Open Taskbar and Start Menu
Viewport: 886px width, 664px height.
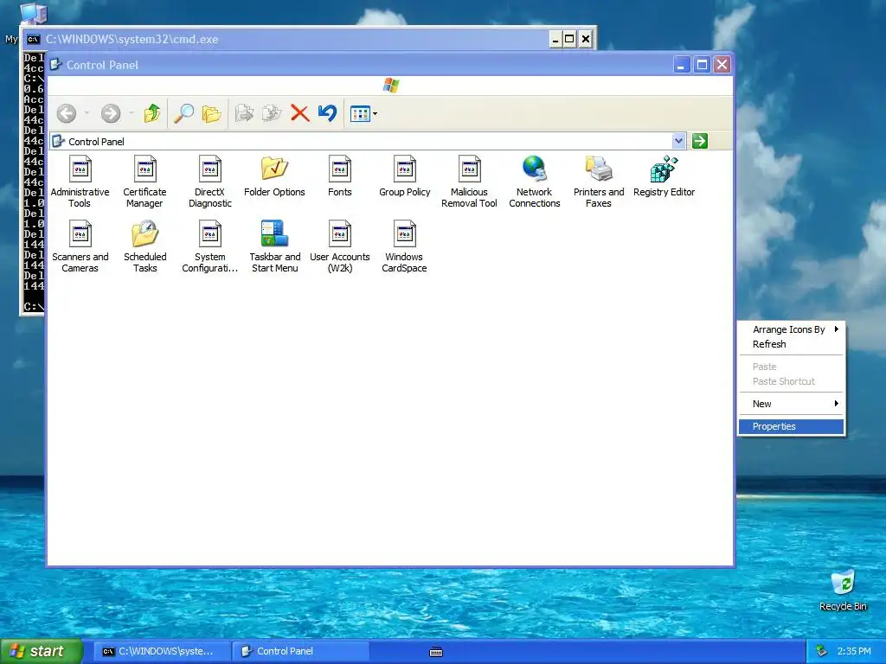tap(274, 246)
